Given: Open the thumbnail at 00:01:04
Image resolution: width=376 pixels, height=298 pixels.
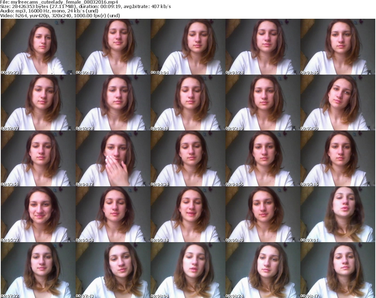Looking at the screenshot, I should pos(188,47).
